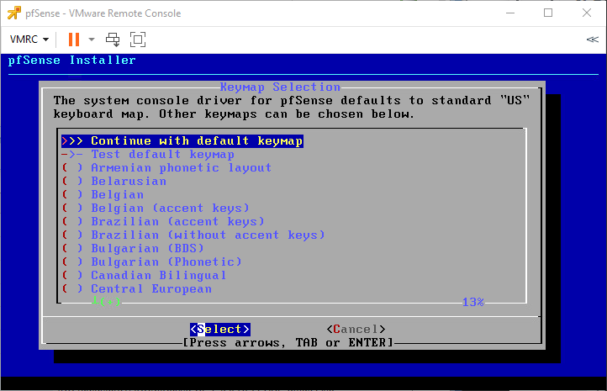Click the Select button
The image size is (607, 391).
[x=220, y=329]
